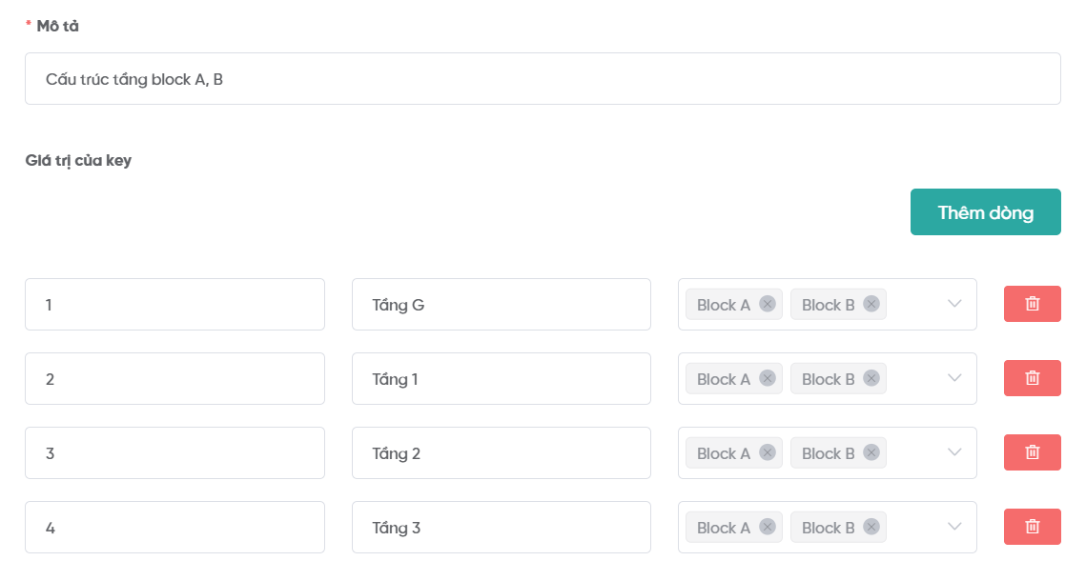Image resolution: width=1086 pixels, height=581 pixels.
Task: Remove Block A tag from Tầng 3 row
Action: [x=768, y=527]
